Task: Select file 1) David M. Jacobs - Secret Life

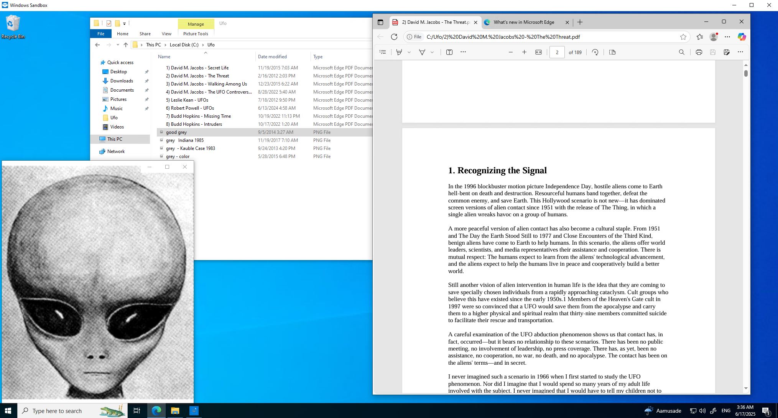Action: pyautogui.click(x=197, y=68)
